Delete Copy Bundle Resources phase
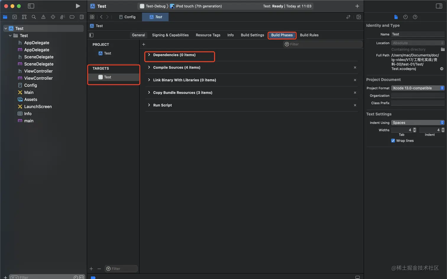This screenshot has height=279, width=447. (355, 93)
